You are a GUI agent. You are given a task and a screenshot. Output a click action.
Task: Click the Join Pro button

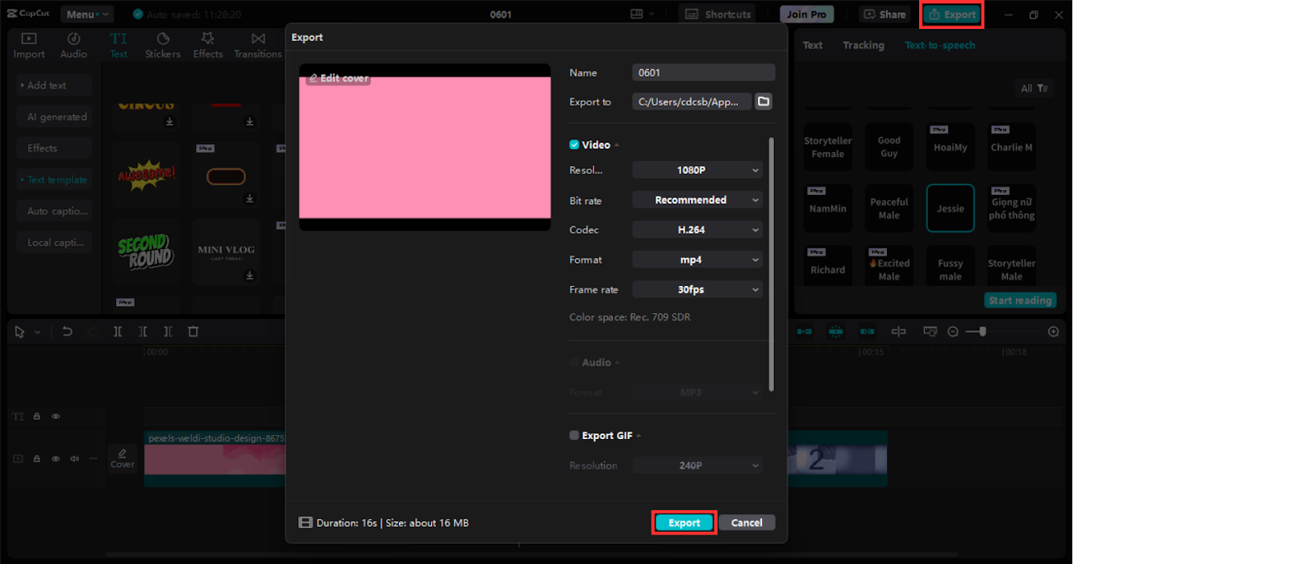pos(806,15)
